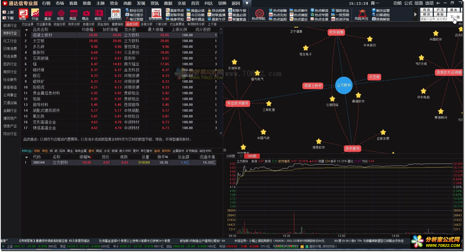Click the 港股 button
The image size is (465, 252).
point(440,14)
